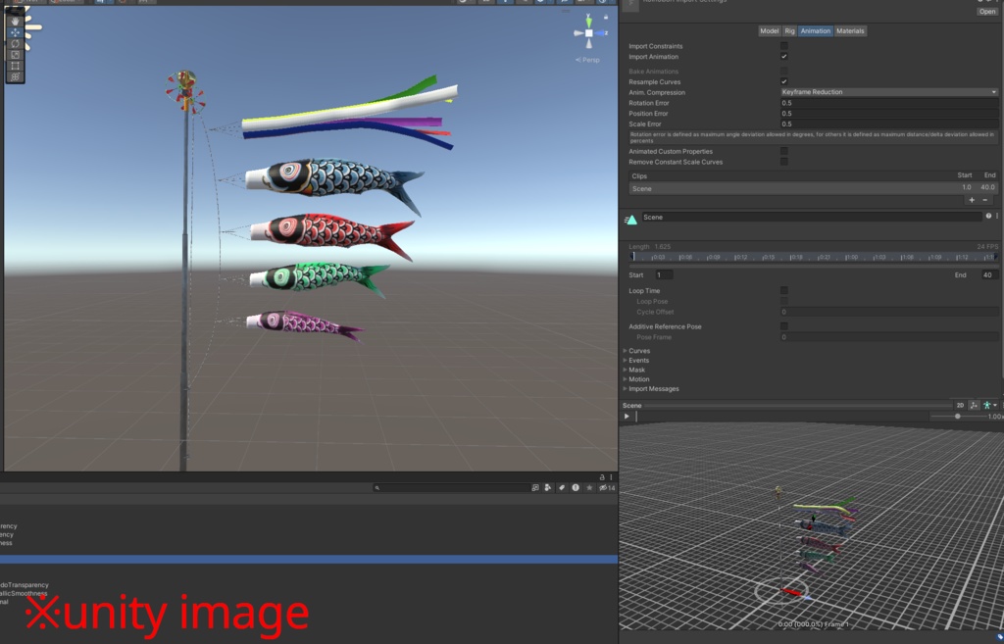Remove clip with the minus button
This screenshot has height=644, width=1004.
tap(985, 200)
